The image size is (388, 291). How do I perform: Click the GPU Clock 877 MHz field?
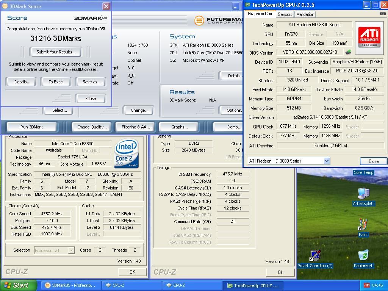coord(288,127)
